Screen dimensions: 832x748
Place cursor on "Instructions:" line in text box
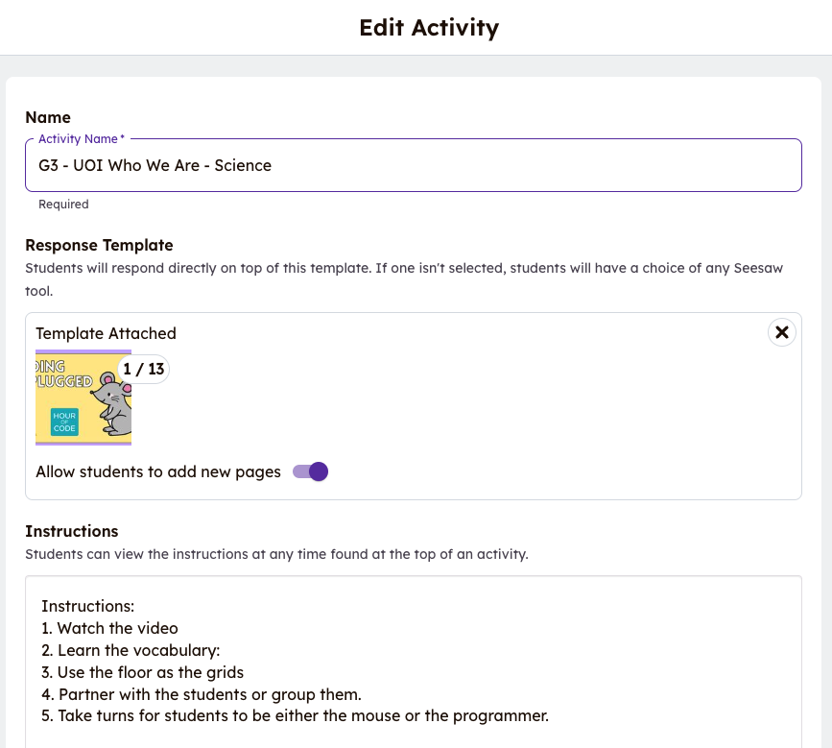pos(87,607)
